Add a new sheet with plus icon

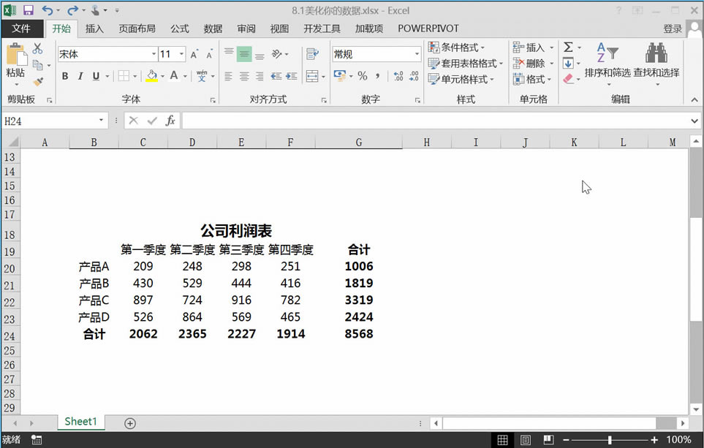pos(130,422)
